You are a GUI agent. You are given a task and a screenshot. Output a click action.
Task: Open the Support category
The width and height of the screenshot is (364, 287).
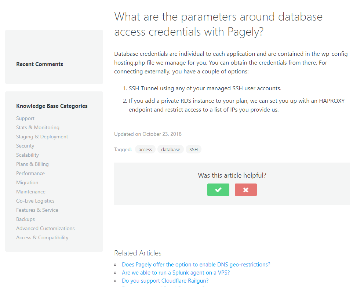click(x=25, y=118)
